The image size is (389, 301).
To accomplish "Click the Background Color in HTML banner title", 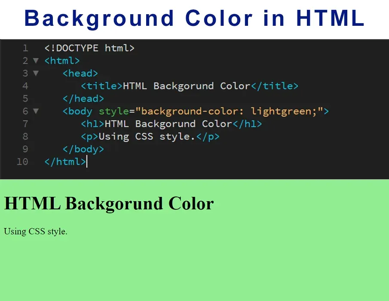I will click(x=194, y=19).
